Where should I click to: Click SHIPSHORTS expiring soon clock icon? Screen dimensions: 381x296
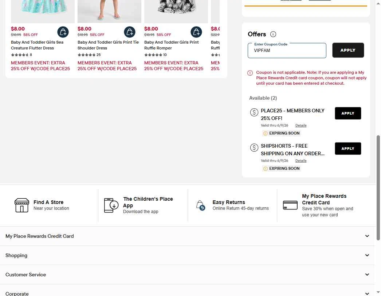click(x=265, y=169)
